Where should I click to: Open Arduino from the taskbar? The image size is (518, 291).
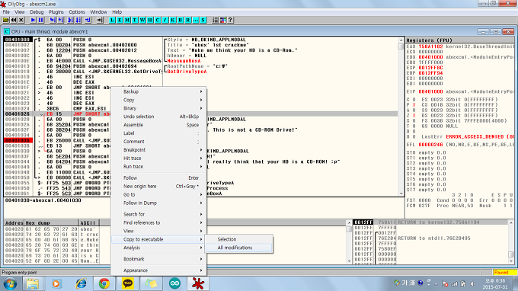174,283
